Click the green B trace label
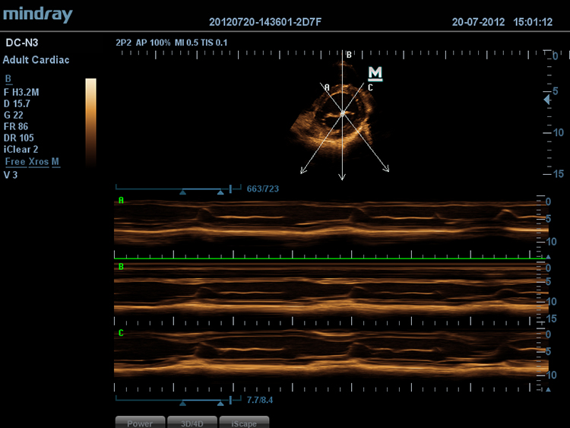570x428 pixels. [x=120, y=267]
